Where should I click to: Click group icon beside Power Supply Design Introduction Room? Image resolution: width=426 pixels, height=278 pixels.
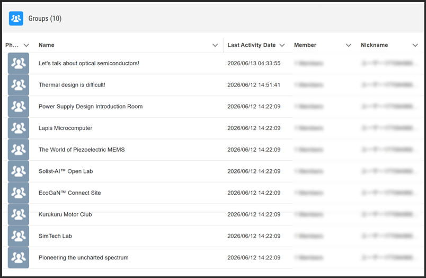tap(19, 106)
